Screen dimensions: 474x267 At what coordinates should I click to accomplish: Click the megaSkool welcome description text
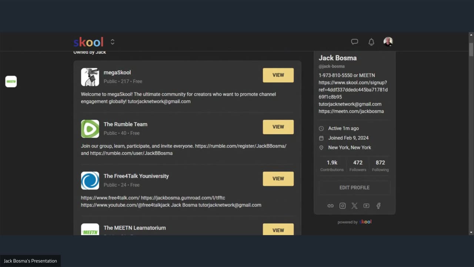tap(178, 98)
